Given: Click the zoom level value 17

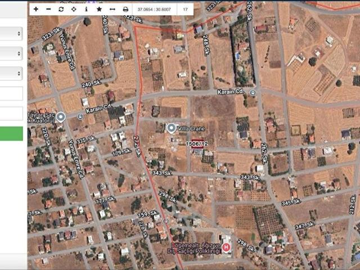Looking at the screenshot, I should [x=185, y=10].
